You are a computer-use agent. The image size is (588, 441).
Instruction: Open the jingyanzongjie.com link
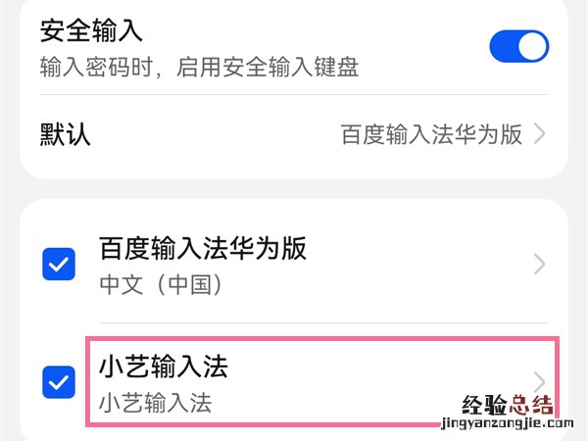click(508, 427)
